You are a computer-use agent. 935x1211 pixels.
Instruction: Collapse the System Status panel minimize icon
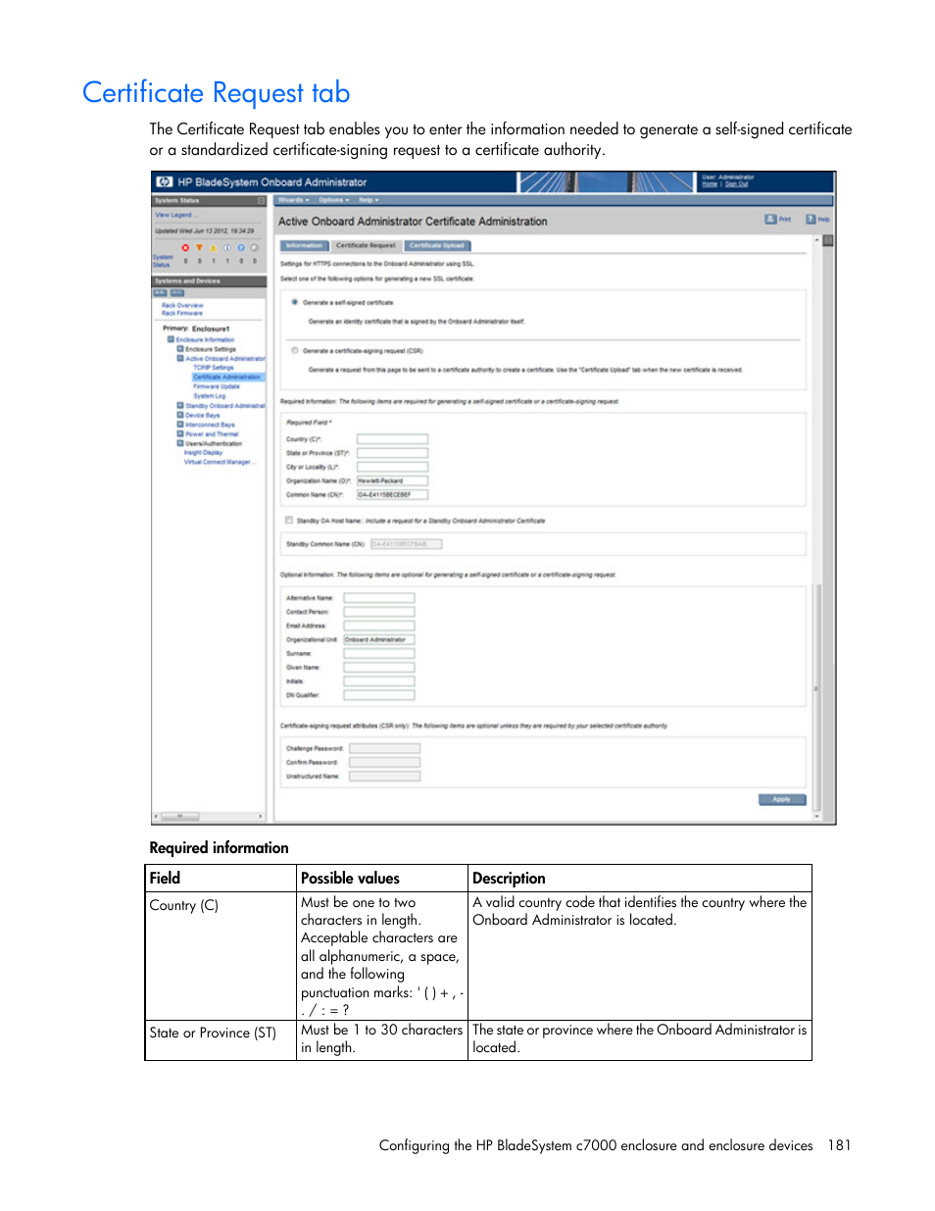262,200
